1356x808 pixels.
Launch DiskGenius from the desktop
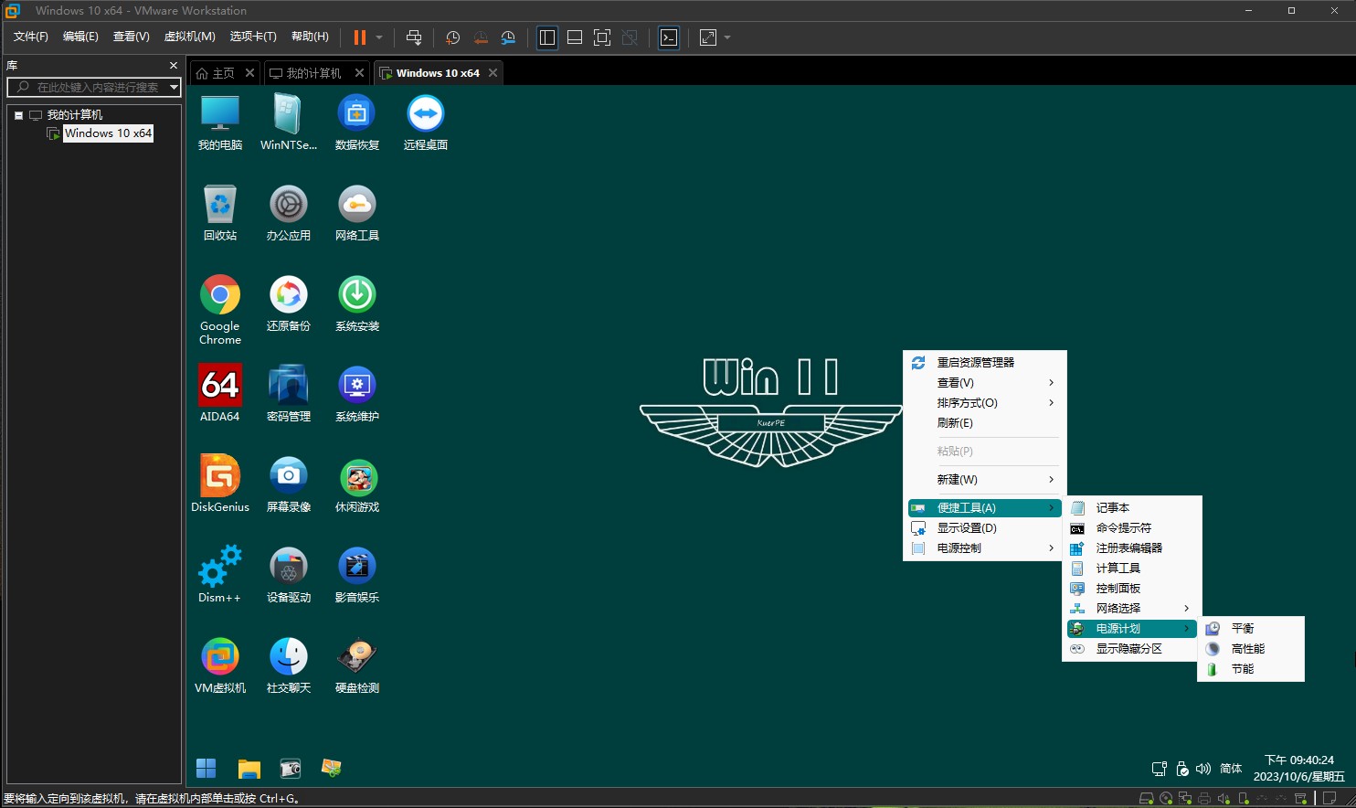tap(220, 484)
